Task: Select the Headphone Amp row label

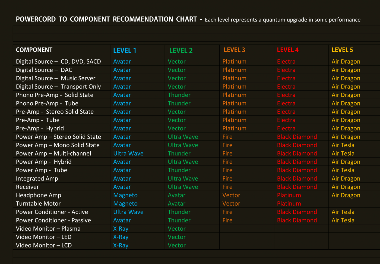Action: point(39,195)
